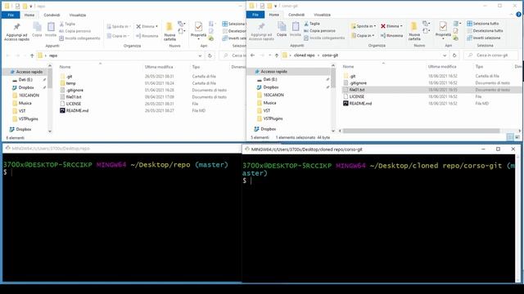Switch corso-git window to large icons view
524x294 pixels.
coord(517,137)
